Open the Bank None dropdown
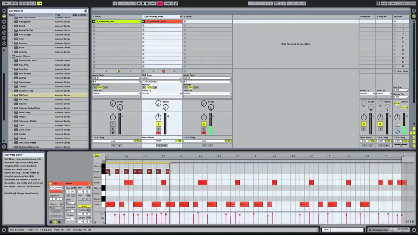The image size is (418, 235). (70, 203)
